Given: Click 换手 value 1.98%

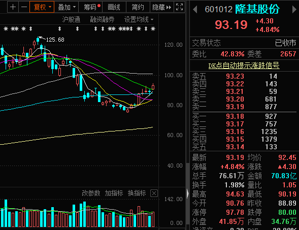Looking at the screenshot, I should [x=235, y=185].
